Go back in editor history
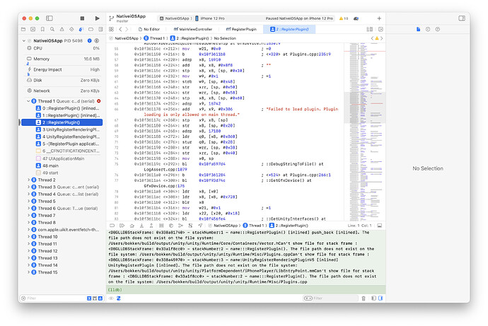 120,29
